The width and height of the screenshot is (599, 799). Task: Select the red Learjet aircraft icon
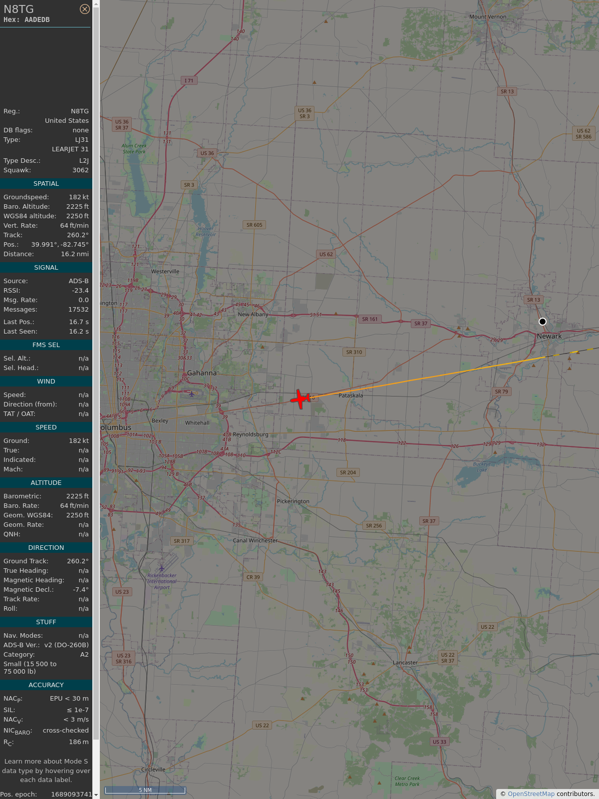300,399
